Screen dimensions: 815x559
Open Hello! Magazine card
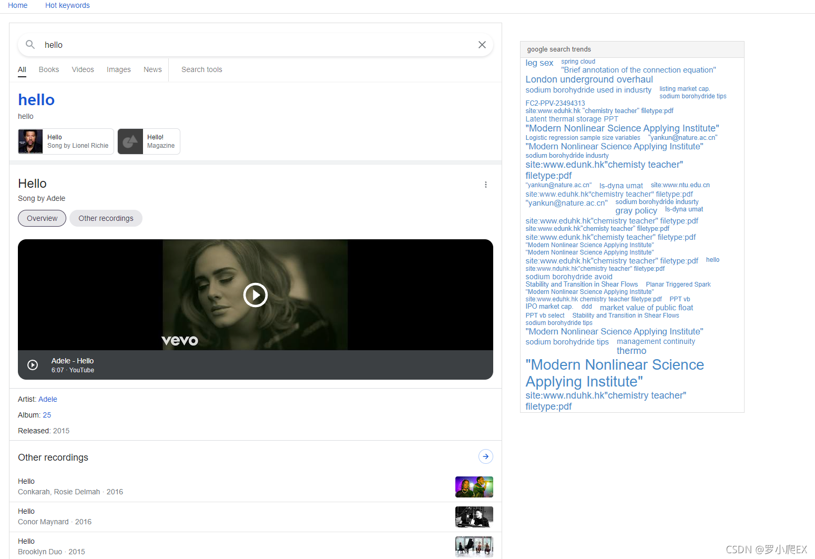(149, 141)
